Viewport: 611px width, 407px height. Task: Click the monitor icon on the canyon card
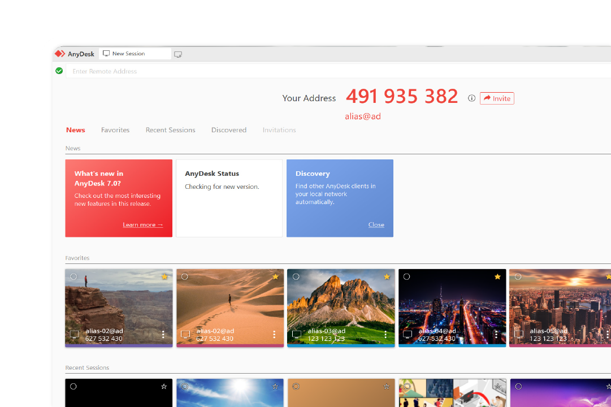click(x=75, y=335)
